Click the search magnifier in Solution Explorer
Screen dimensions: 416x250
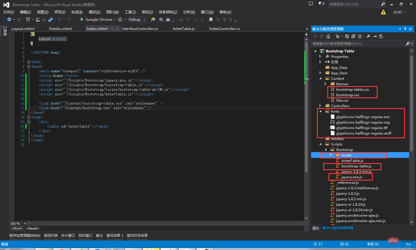click(x=408, y=43)
